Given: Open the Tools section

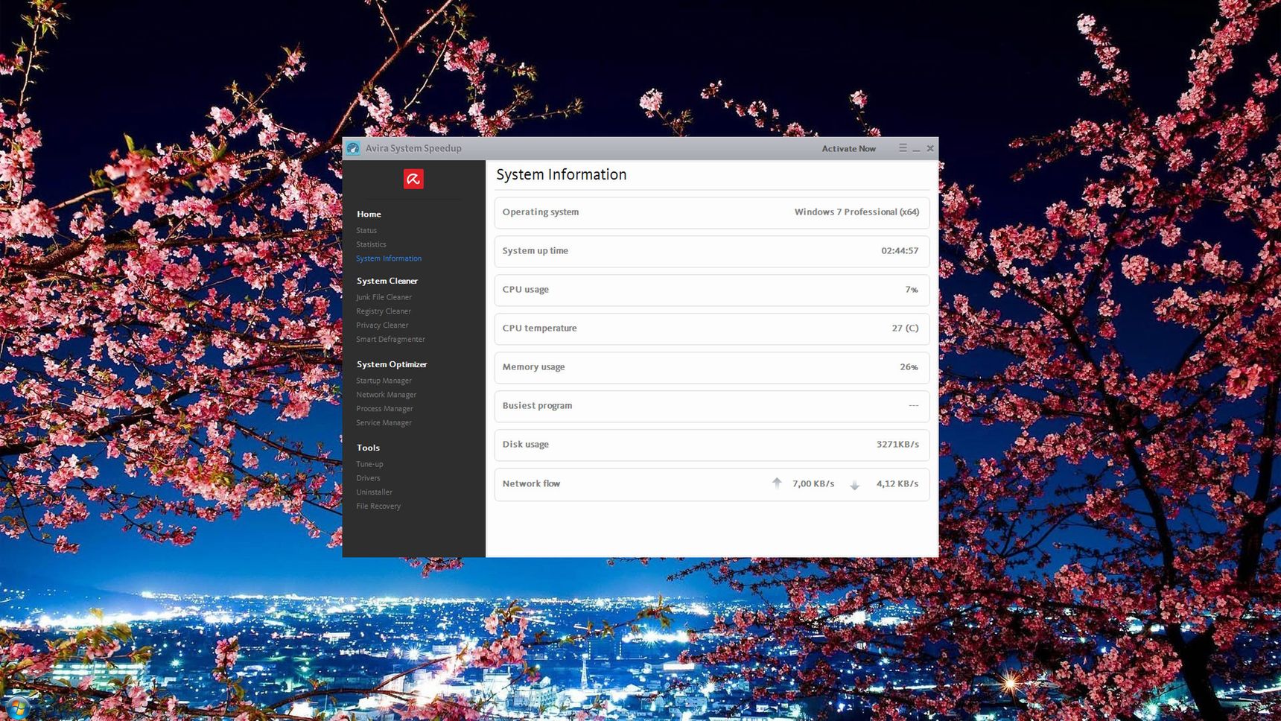Looking at the screenshot, I should 368,448.
